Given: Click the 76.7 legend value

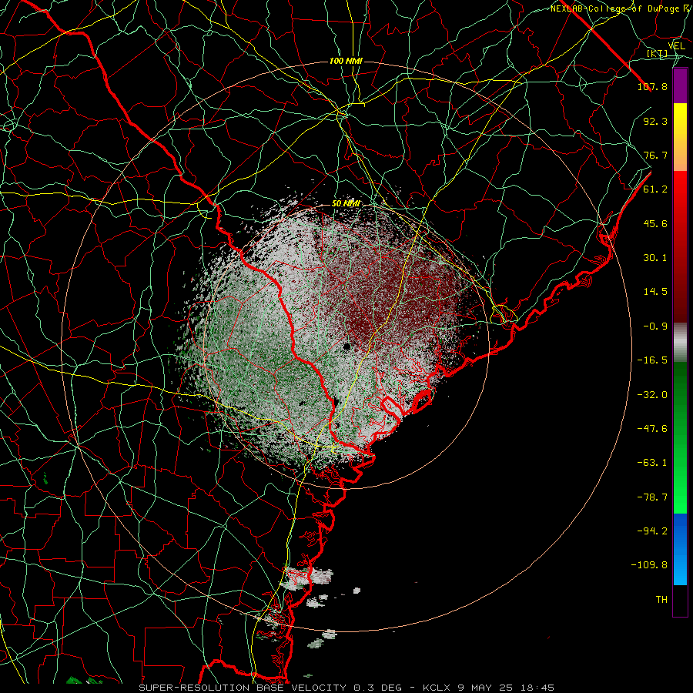Looking at the screenshot, I should point(655,155).
